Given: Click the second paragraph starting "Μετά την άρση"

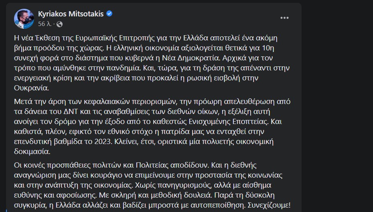Looking at the screenshot, I should click(x=152, y=126).
